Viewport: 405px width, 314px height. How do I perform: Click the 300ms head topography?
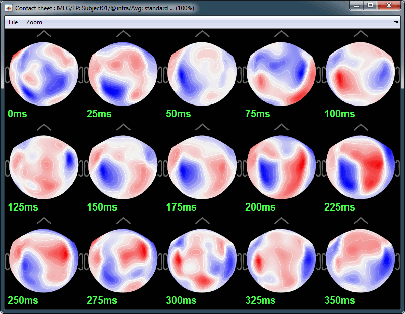point(202,260)
